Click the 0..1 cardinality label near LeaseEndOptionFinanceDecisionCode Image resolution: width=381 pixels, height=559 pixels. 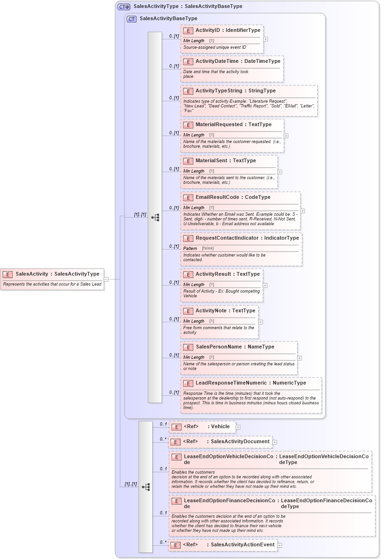tap(163, 513)
